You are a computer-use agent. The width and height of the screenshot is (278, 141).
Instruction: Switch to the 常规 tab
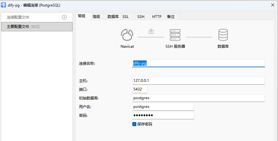[83, 16]
